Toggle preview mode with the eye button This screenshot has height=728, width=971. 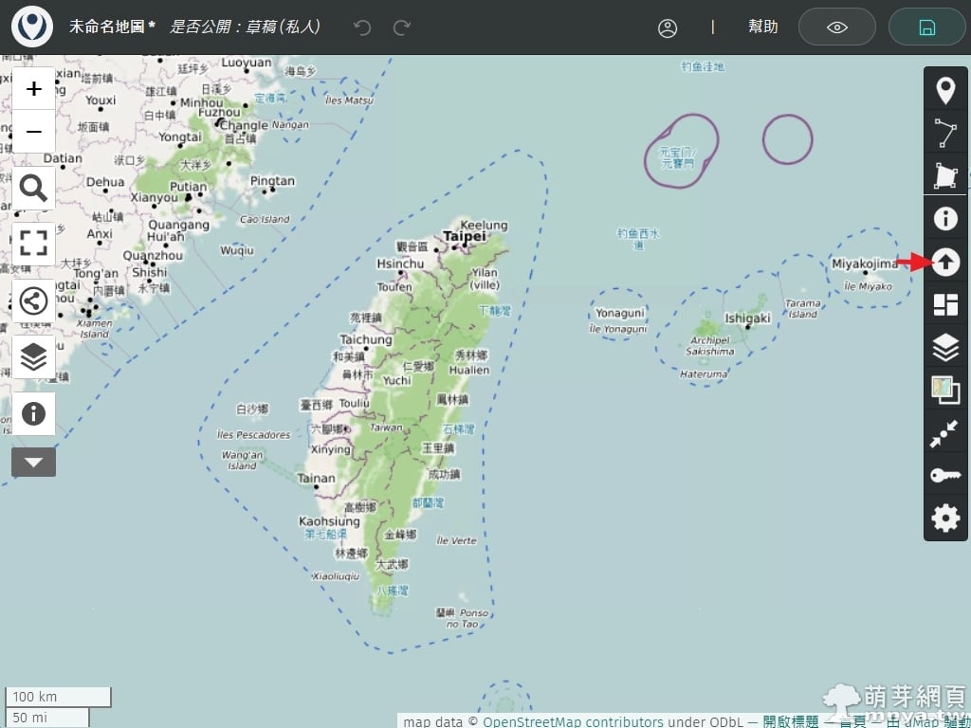(x=836, y=27)
